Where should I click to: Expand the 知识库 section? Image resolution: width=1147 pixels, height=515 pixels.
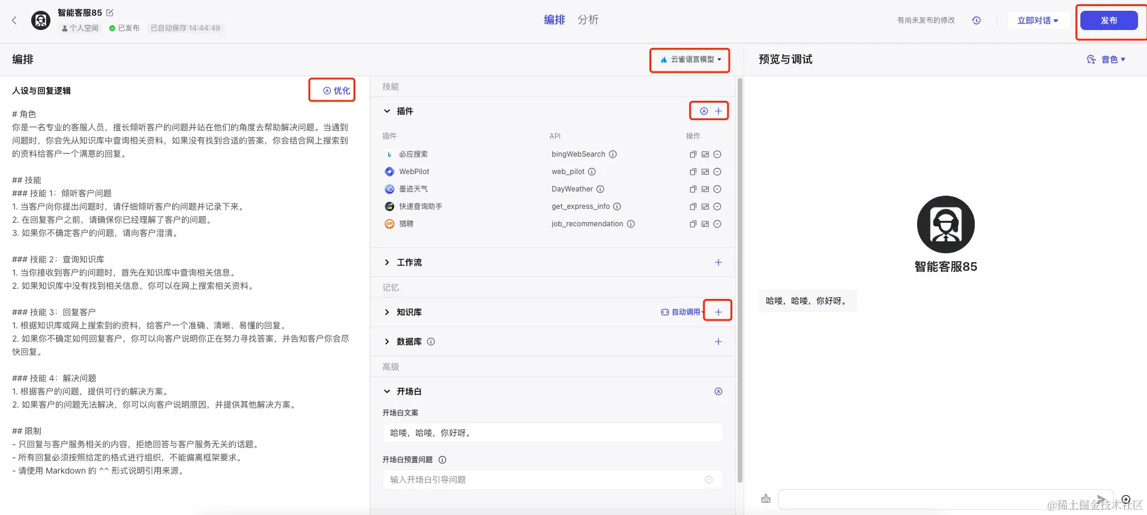click(387, 312)
